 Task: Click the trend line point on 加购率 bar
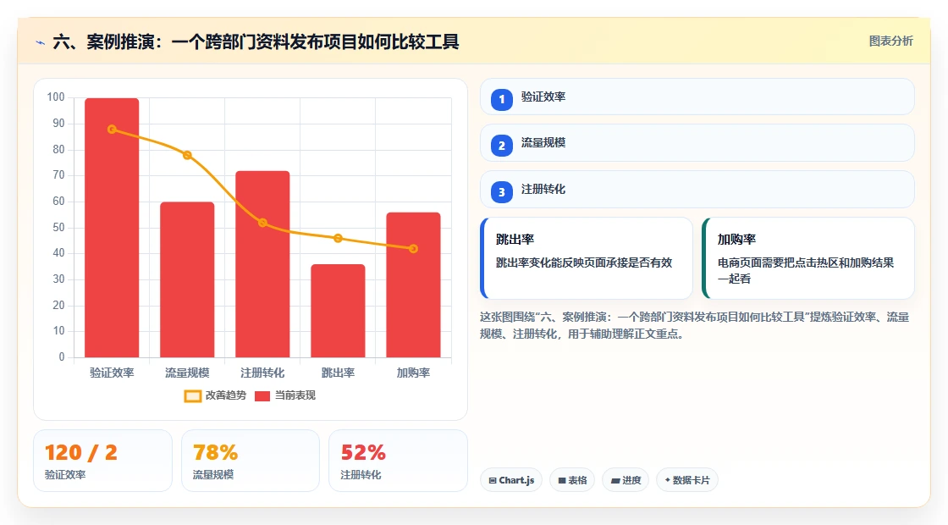tap(414, 249)
